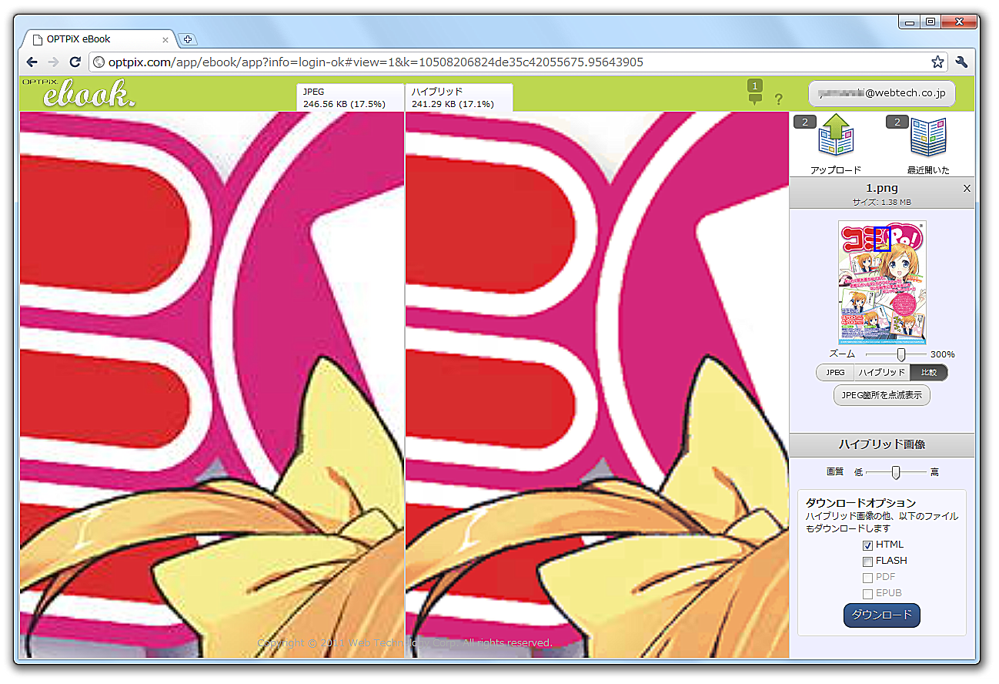Go back with the browser back arrow
This screenshot has height=684, width=999.
pyautogui.click(x=32, y=62)
